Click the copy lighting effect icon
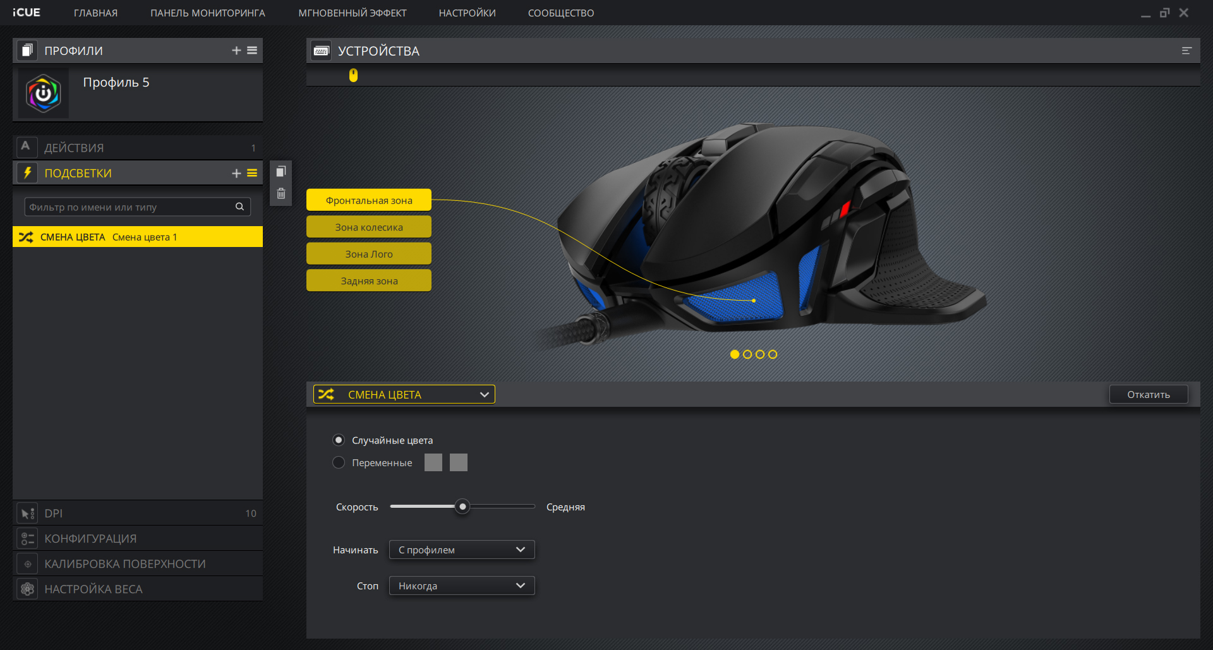Image resolution: width=1213 pixels, height=650 pixels. (281, 172)
